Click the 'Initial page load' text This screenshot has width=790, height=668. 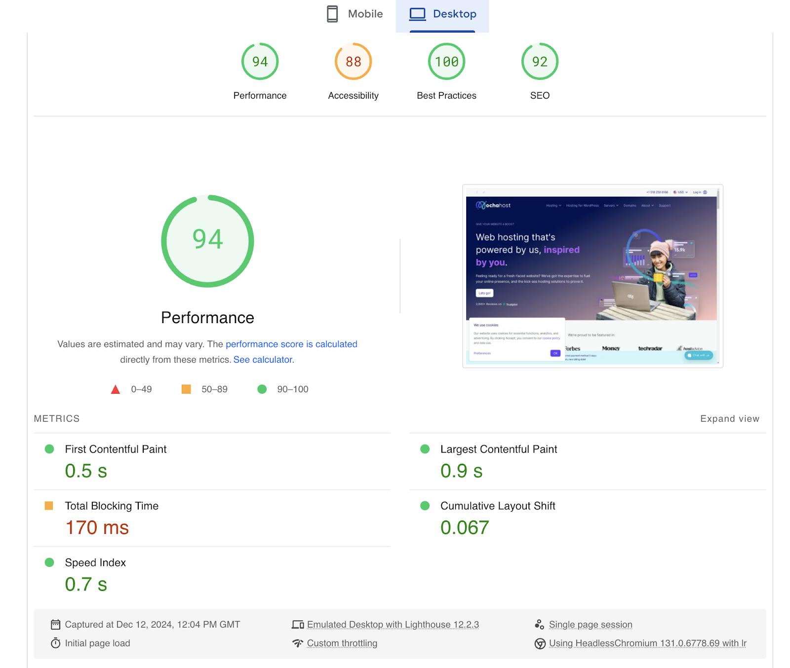(x=97, y=643)
